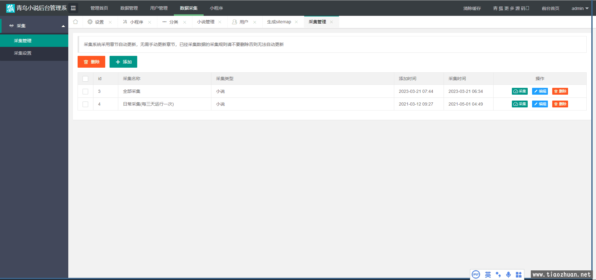This screenshot has width=596, height=280.
Task: Click 编辑 button for 日常采集 row
Action: (x=540, y=104)
